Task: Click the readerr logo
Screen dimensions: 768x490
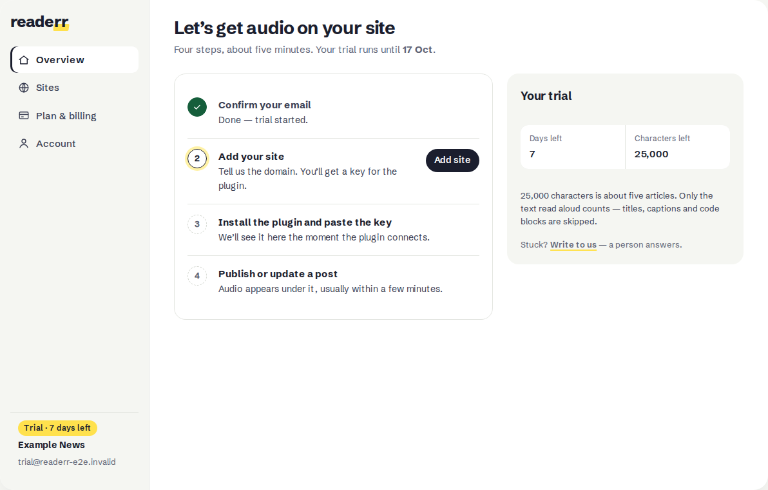Action: [x=40, y=22]
